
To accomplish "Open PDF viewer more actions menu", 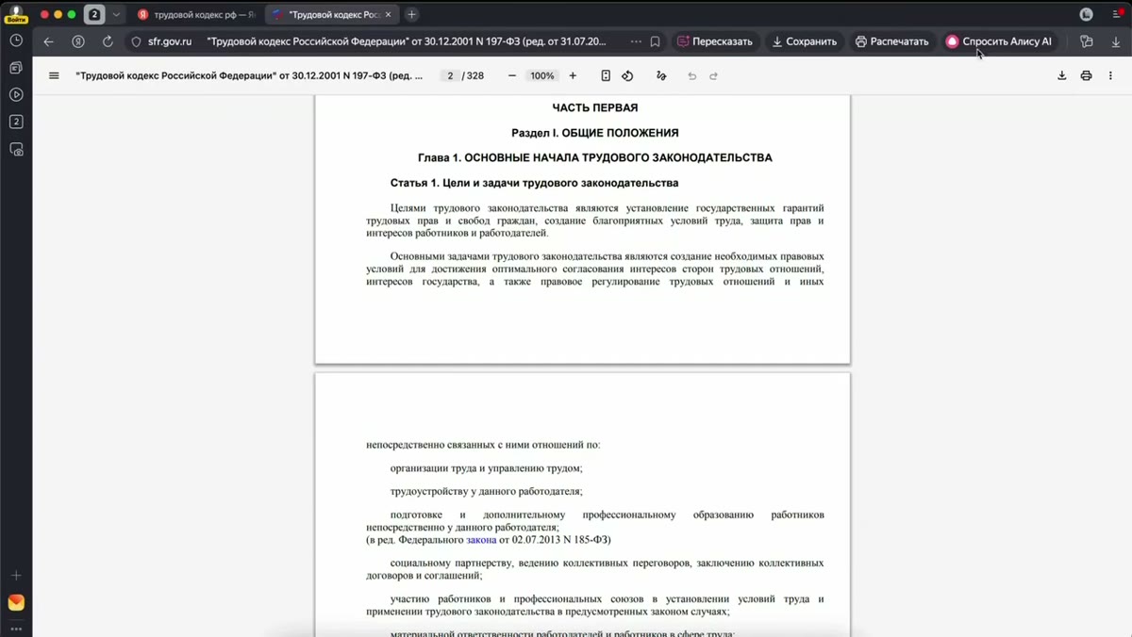I will tap(1110, 75).
